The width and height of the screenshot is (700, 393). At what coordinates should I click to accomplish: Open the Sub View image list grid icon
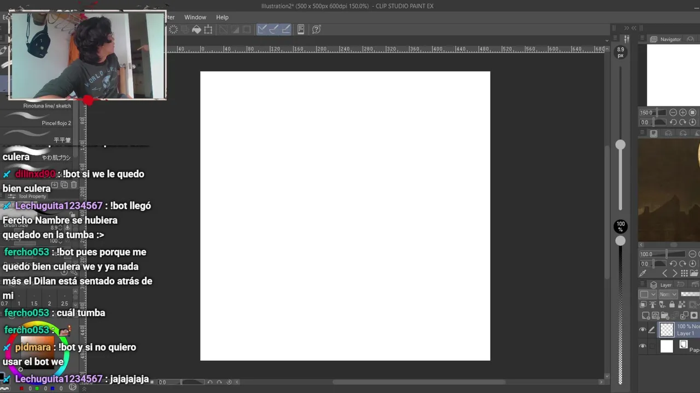pos(684,273)
